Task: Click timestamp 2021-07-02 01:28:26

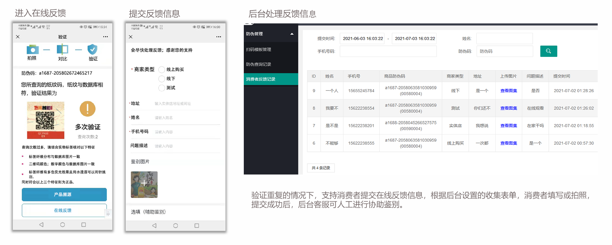Action: (x=574, y=91)
